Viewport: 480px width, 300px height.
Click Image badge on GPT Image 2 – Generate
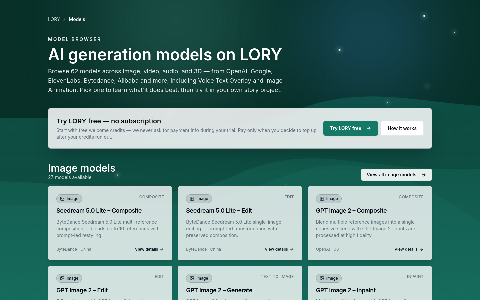(199, 278)
